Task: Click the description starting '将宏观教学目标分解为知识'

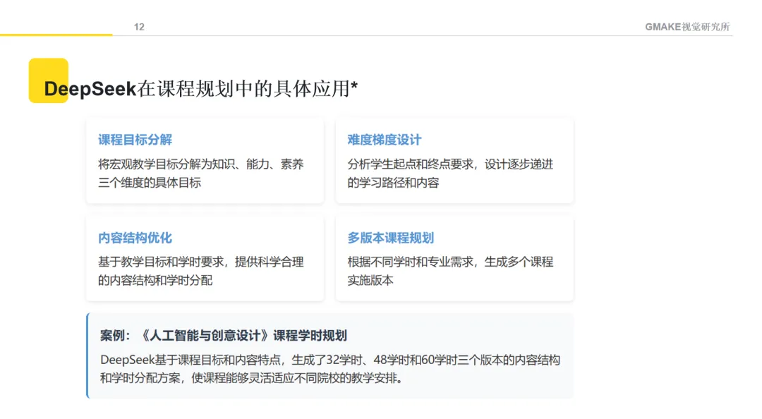Action: [x=200, y=174]
